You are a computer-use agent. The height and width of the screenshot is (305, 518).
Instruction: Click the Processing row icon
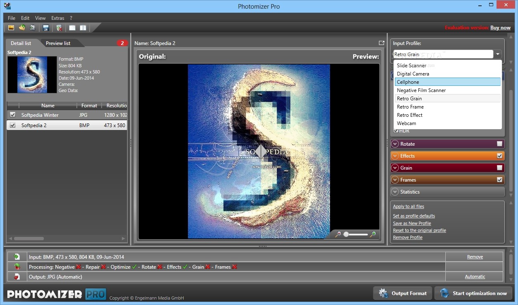point(17,267)
